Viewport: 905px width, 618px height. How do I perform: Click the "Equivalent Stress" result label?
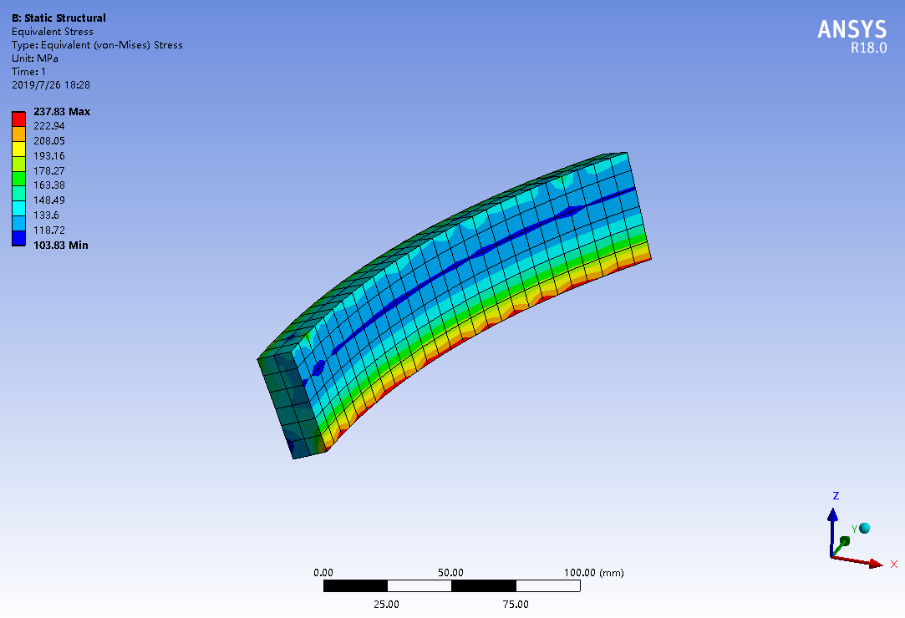pyautogui.click(x=53, y=32)
